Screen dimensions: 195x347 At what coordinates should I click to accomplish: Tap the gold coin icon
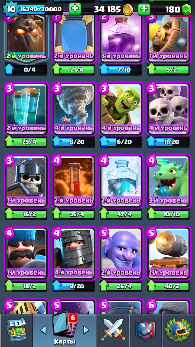click(128, 10)
